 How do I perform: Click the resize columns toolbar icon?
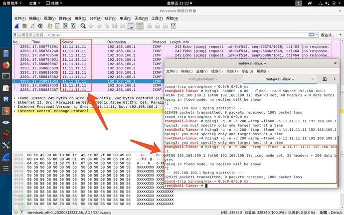pyautogui.click(x=173, y=26)
